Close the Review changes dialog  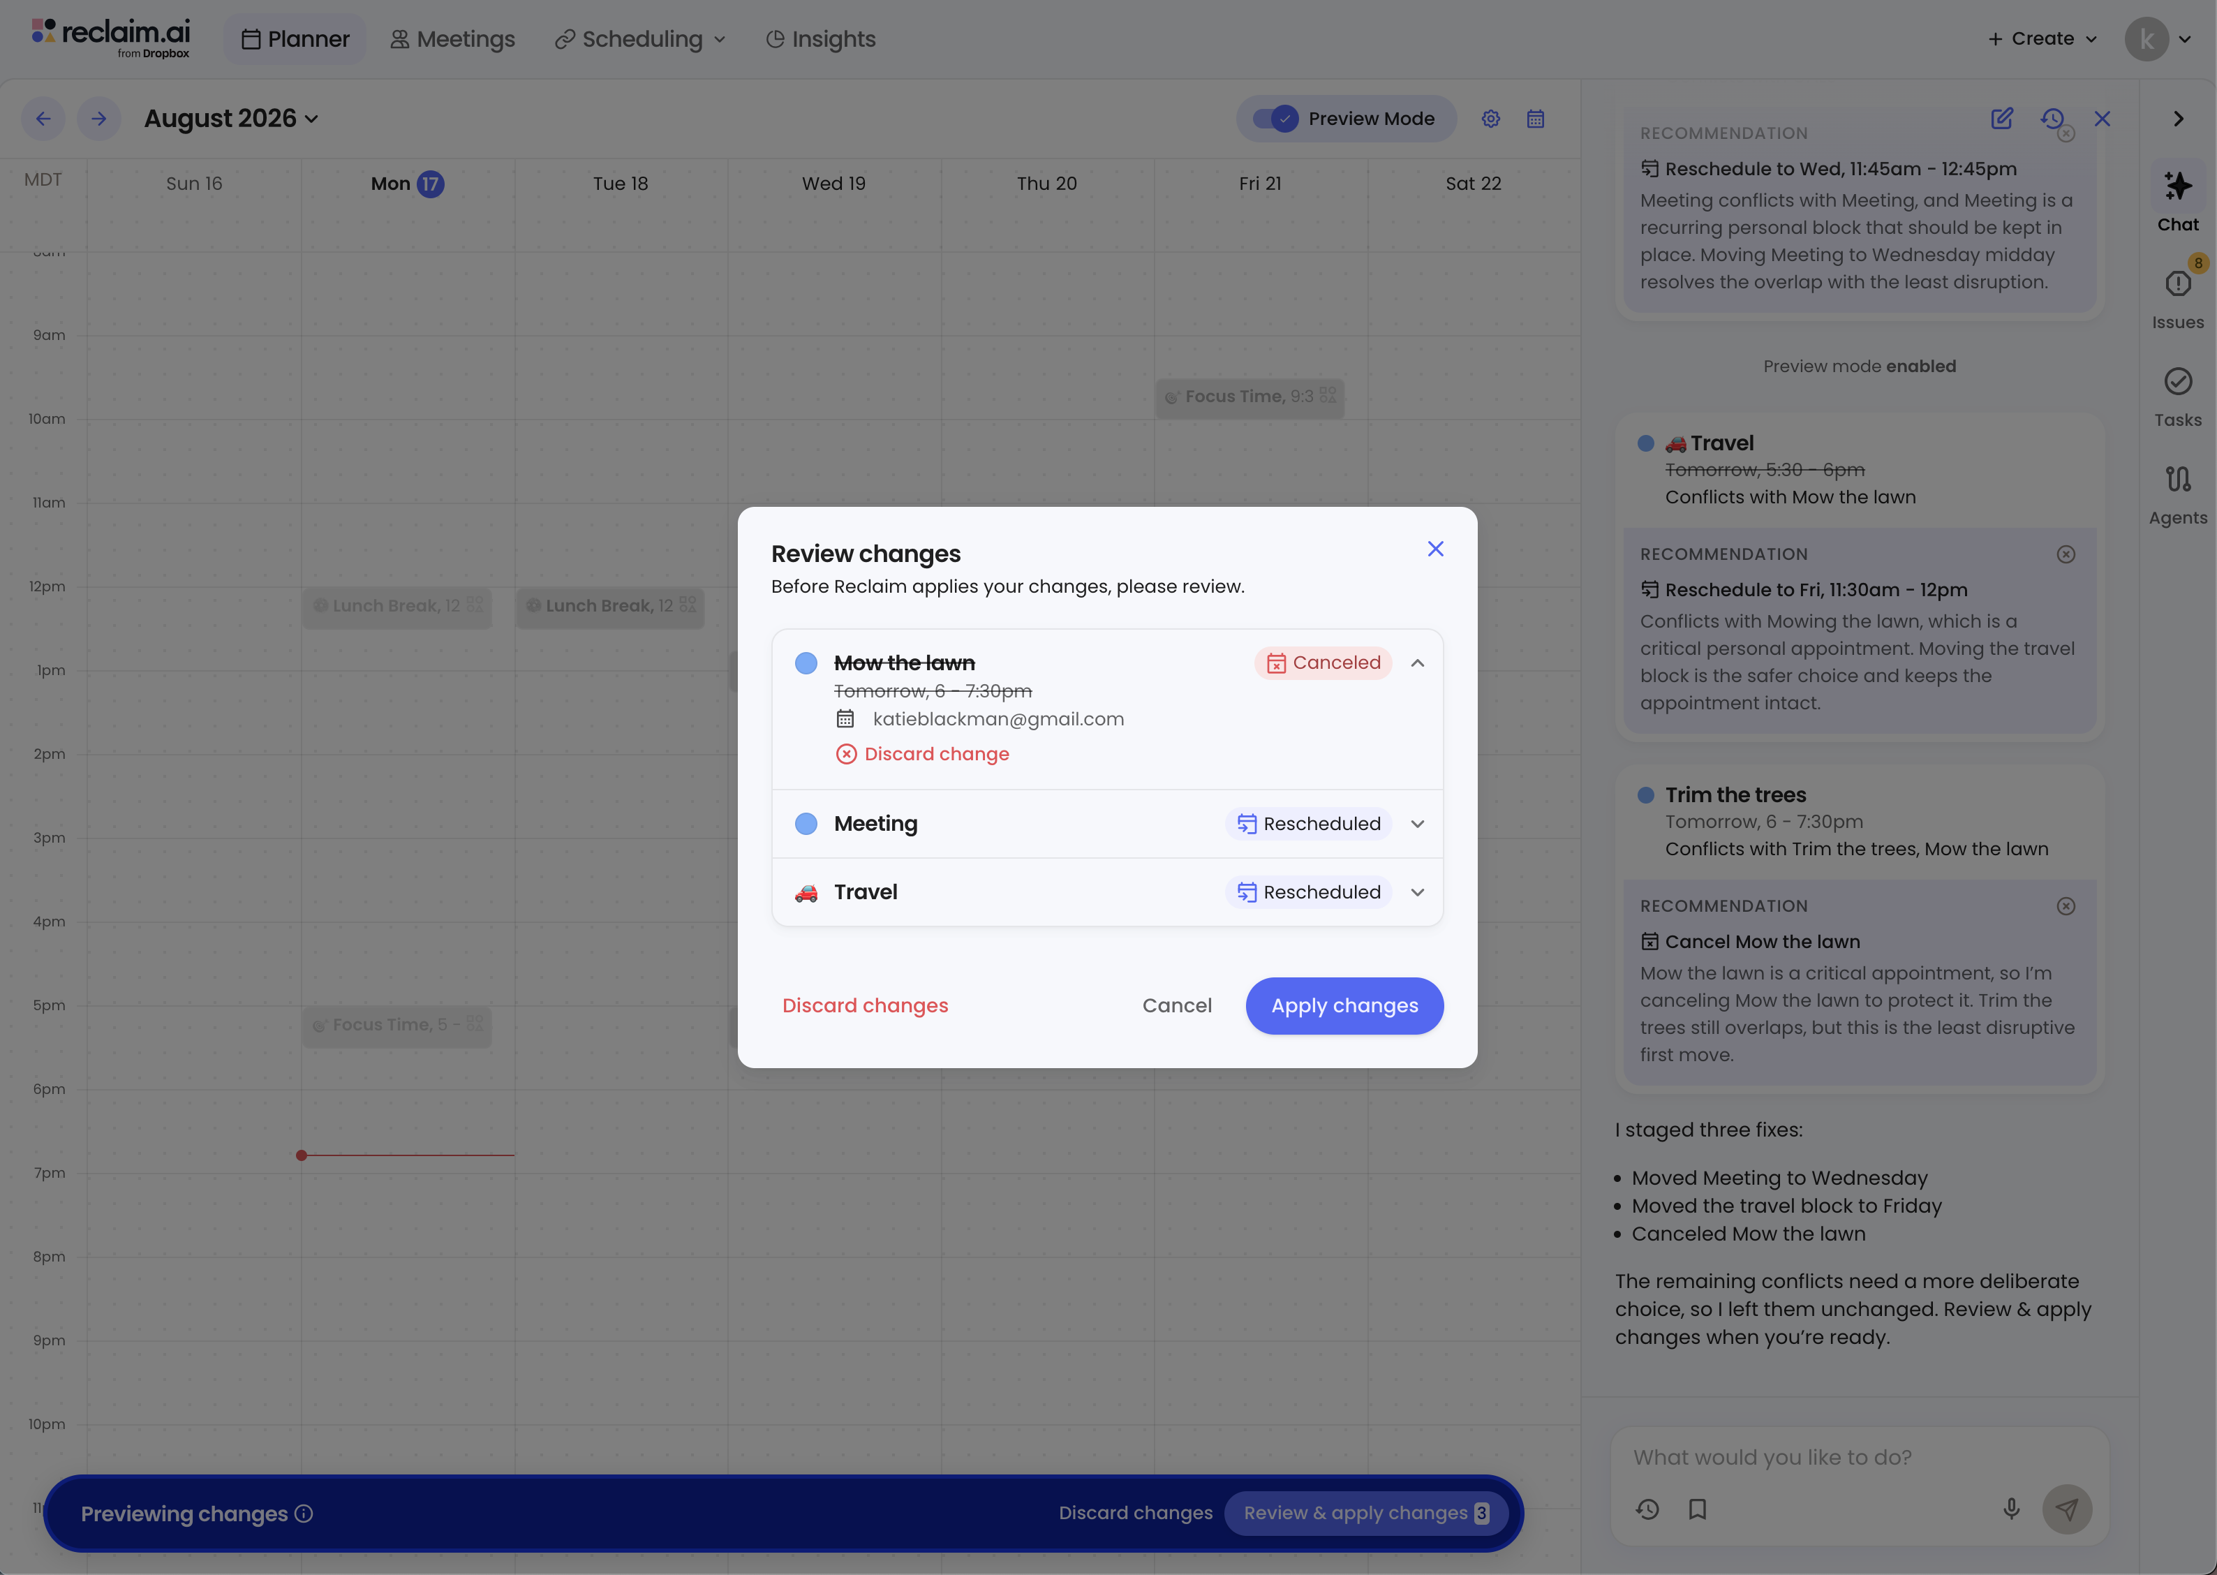point(1435,549)
